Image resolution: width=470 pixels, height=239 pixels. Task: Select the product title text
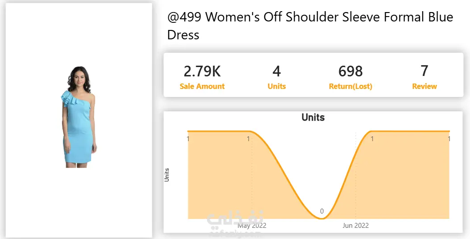point(310,26)
